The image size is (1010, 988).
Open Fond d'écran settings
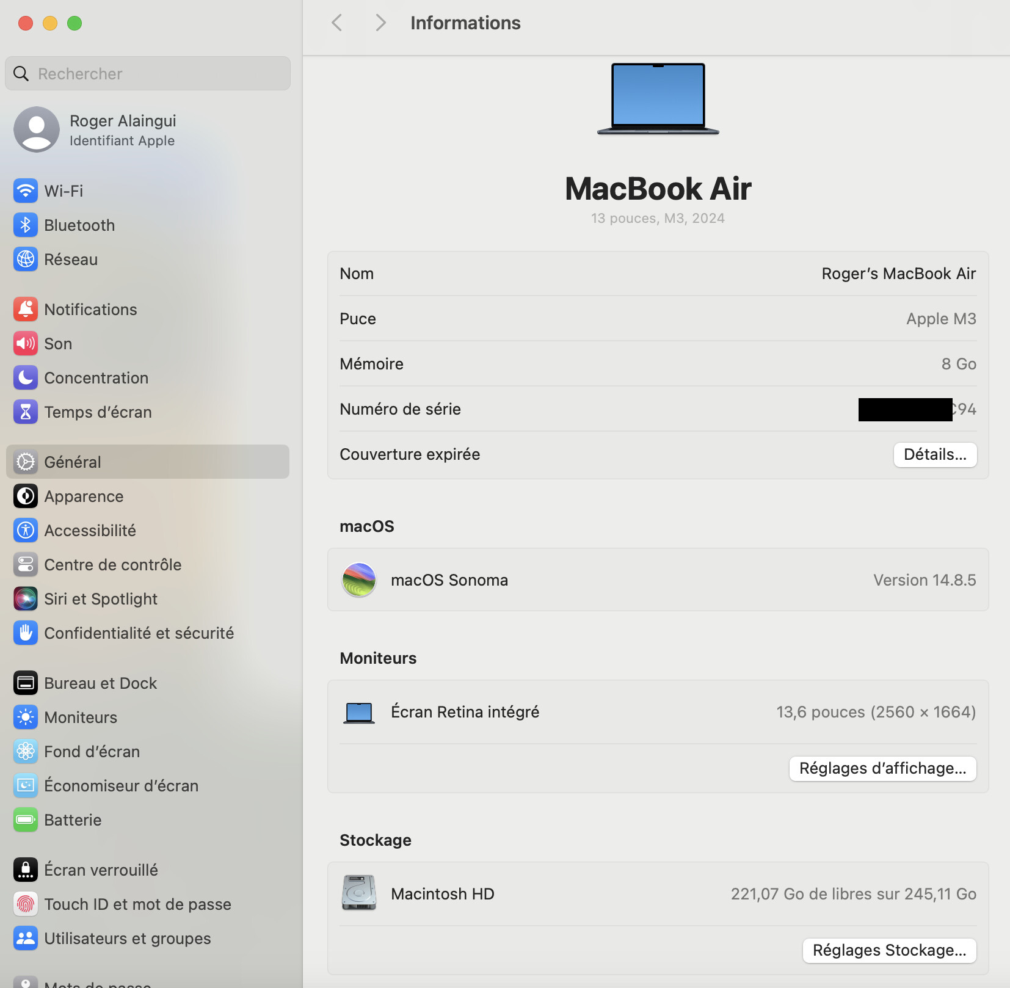coord(92,751)
